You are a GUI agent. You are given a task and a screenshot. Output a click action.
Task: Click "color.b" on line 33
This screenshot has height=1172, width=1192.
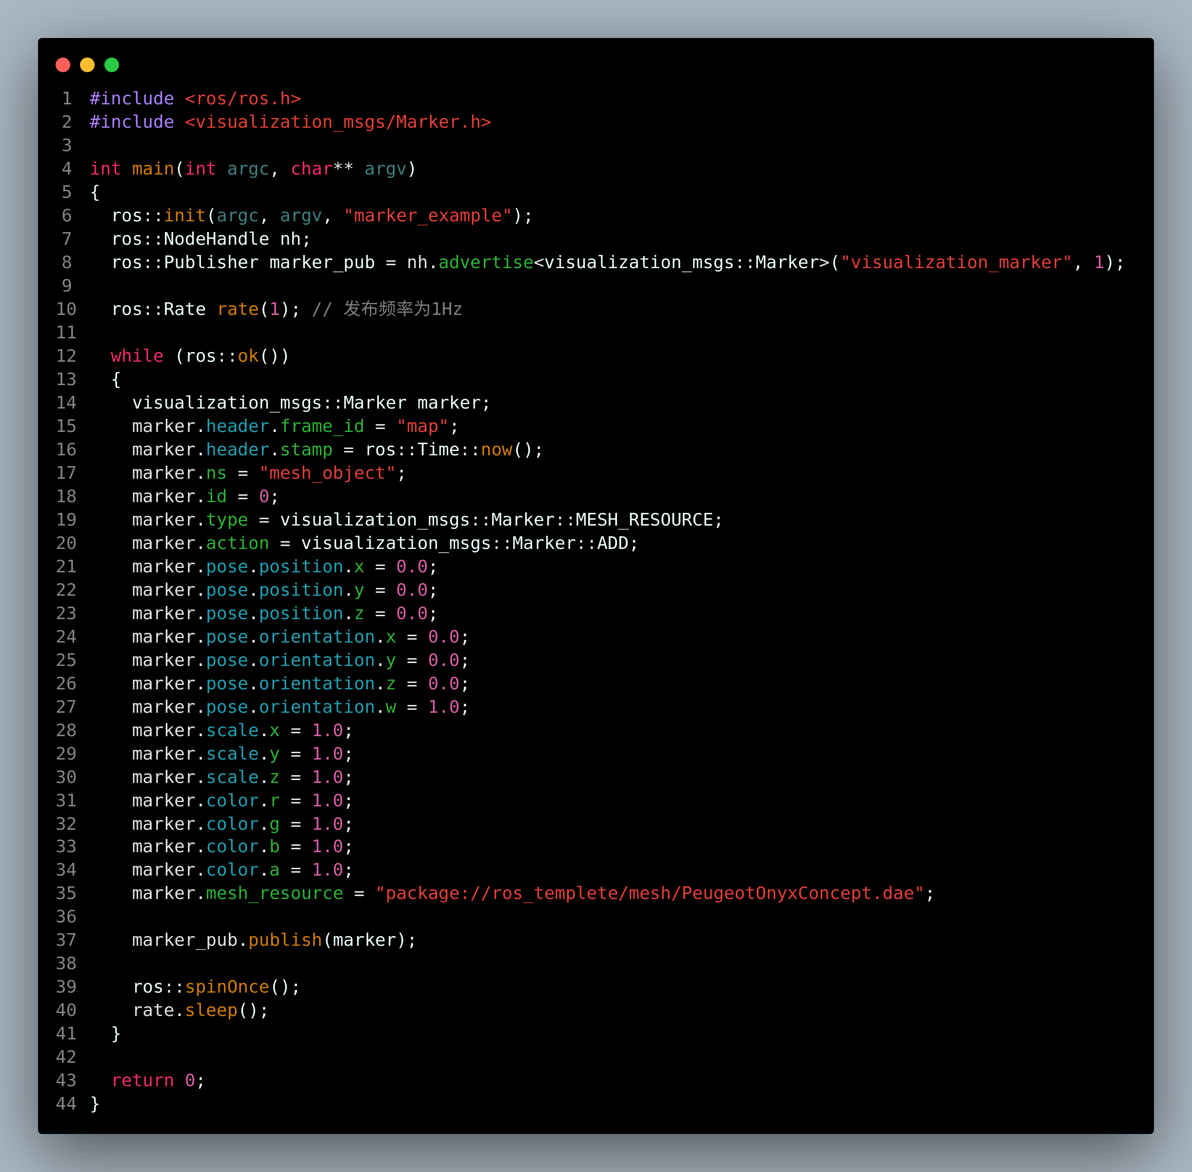242,846
